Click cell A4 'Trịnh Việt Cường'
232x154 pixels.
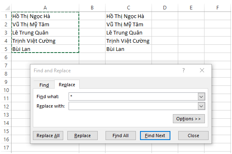coord(45,41)
